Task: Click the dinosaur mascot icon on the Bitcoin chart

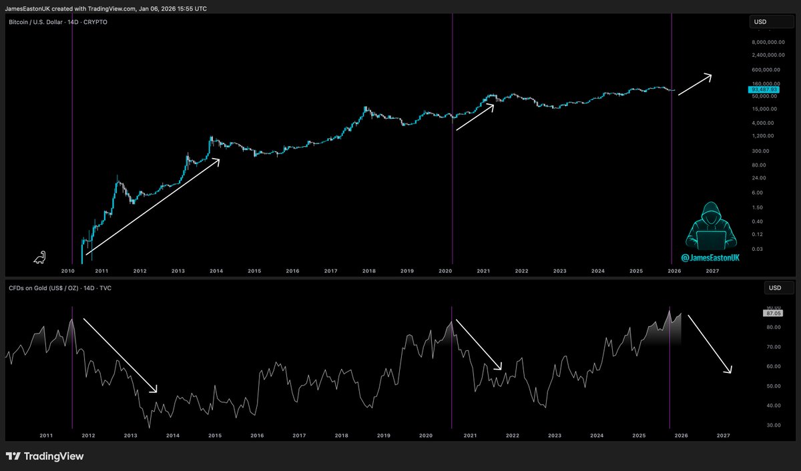Action: (x=40, y=257)
